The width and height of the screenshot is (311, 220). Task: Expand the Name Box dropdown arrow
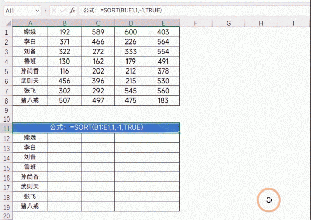click(37, 10)
